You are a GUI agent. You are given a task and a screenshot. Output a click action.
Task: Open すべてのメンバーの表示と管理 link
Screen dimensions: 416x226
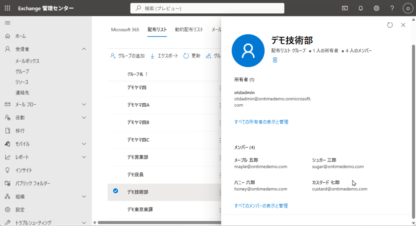[261, 206]
